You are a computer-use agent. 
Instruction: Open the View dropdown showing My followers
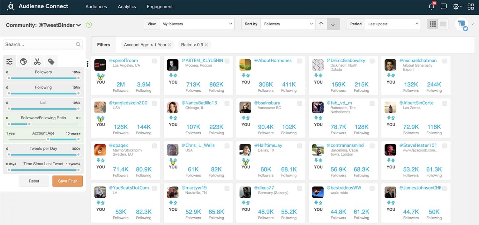click(197, 24)
